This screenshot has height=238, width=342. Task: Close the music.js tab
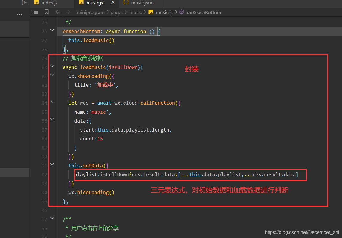click(113, 3)
